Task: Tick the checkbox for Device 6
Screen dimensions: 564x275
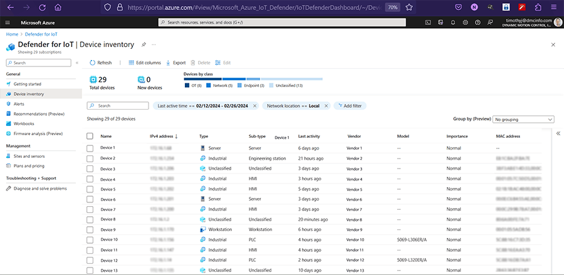Action: tap(90, 199)
